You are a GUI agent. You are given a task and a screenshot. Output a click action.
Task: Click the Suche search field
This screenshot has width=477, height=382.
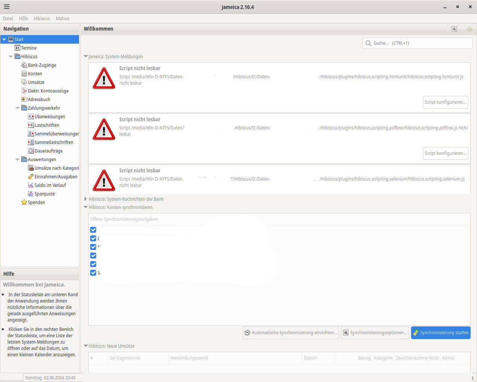point(417,43)
